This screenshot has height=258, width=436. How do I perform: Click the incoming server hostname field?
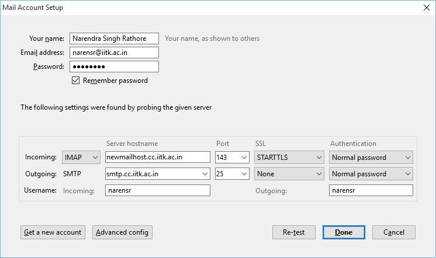click(157, 157)
